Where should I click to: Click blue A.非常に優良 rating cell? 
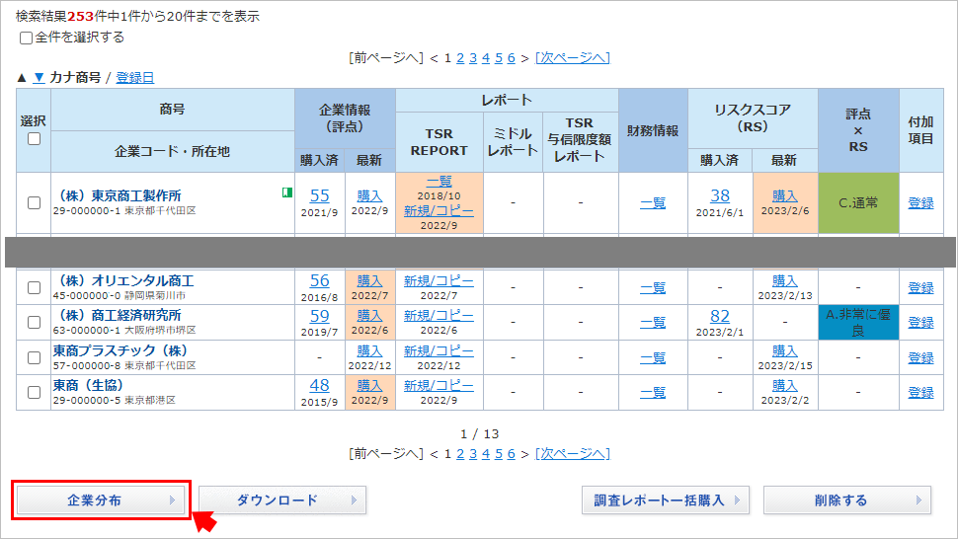pyautogui.click(x=858, y=322)
